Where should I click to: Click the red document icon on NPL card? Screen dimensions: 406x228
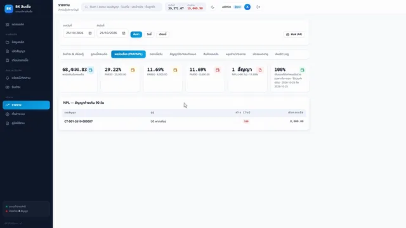coord(260,70)
